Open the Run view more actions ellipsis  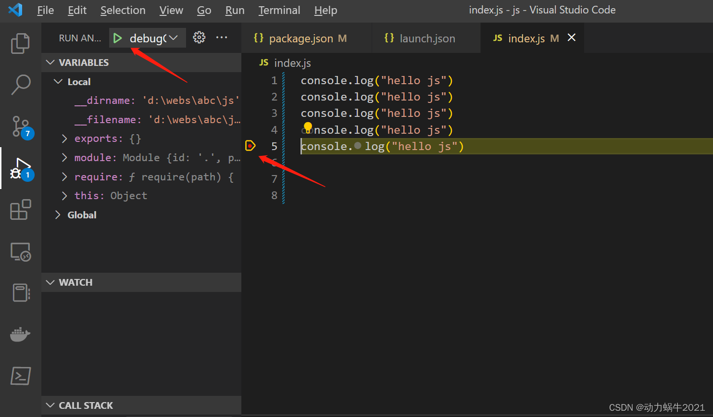pos(222,38)
